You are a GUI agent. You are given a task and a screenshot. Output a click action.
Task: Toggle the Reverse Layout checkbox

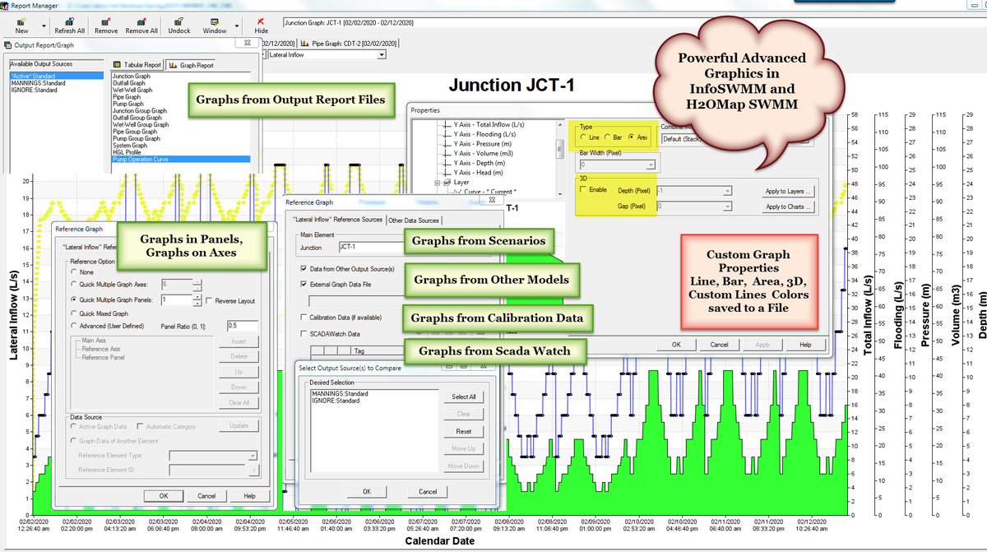pyautogui.click(x=207, y=300)
